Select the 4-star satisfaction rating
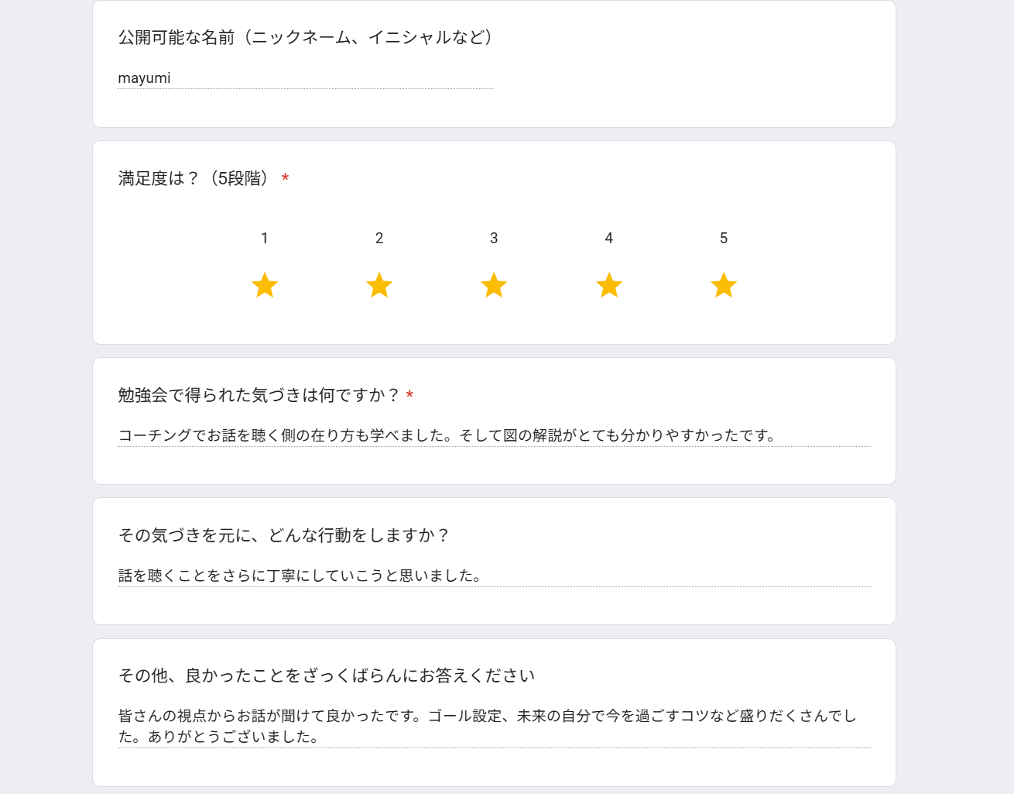The height and width of the screenshot is (794, 1014). [609, 285]
